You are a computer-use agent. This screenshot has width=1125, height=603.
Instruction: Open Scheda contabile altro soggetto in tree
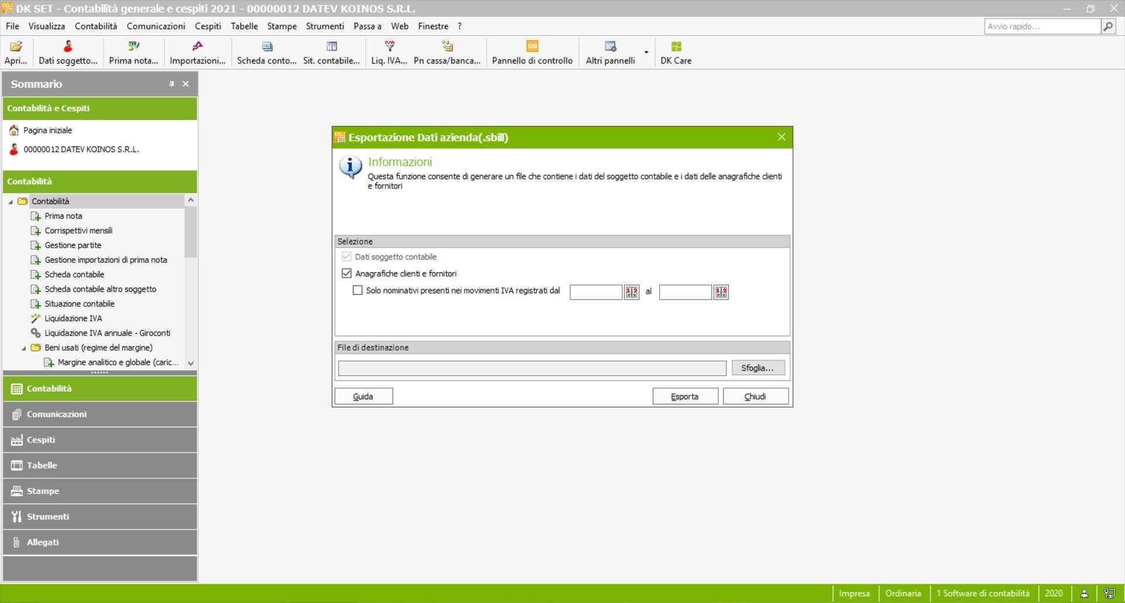[x=100, y=289]
